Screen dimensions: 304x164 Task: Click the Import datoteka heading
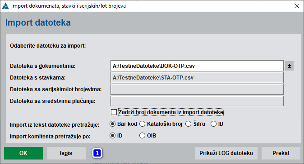(38, 22)
